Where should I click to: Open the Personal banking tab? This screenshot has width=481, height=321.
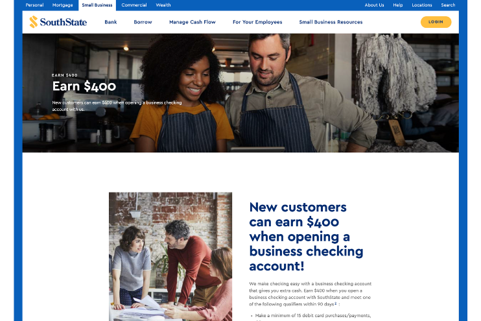click(34, 5)
